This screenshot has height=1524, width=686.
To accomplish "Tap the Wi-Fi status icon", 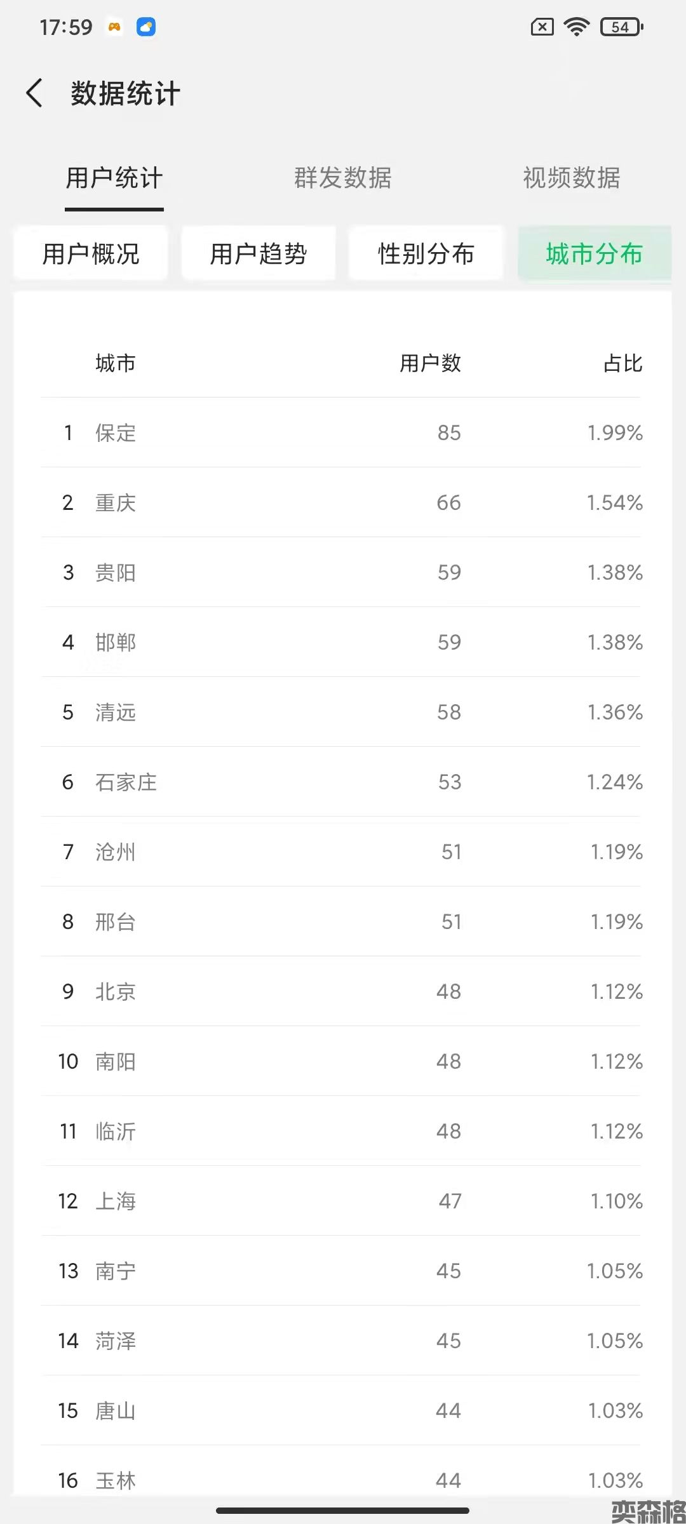I will click(x=577, y=27).
